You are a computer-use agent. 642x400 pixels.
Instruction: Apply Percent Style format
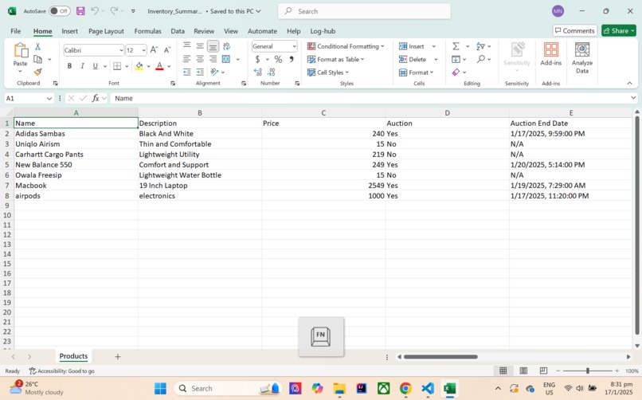coord(278,60)
